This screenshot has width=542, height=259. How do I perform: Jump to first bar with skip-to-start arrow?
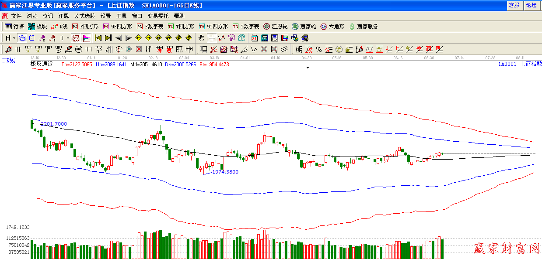click(98, 38)
